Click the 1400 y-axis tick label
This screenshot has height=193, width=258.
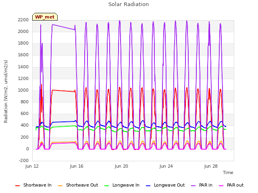23,67
